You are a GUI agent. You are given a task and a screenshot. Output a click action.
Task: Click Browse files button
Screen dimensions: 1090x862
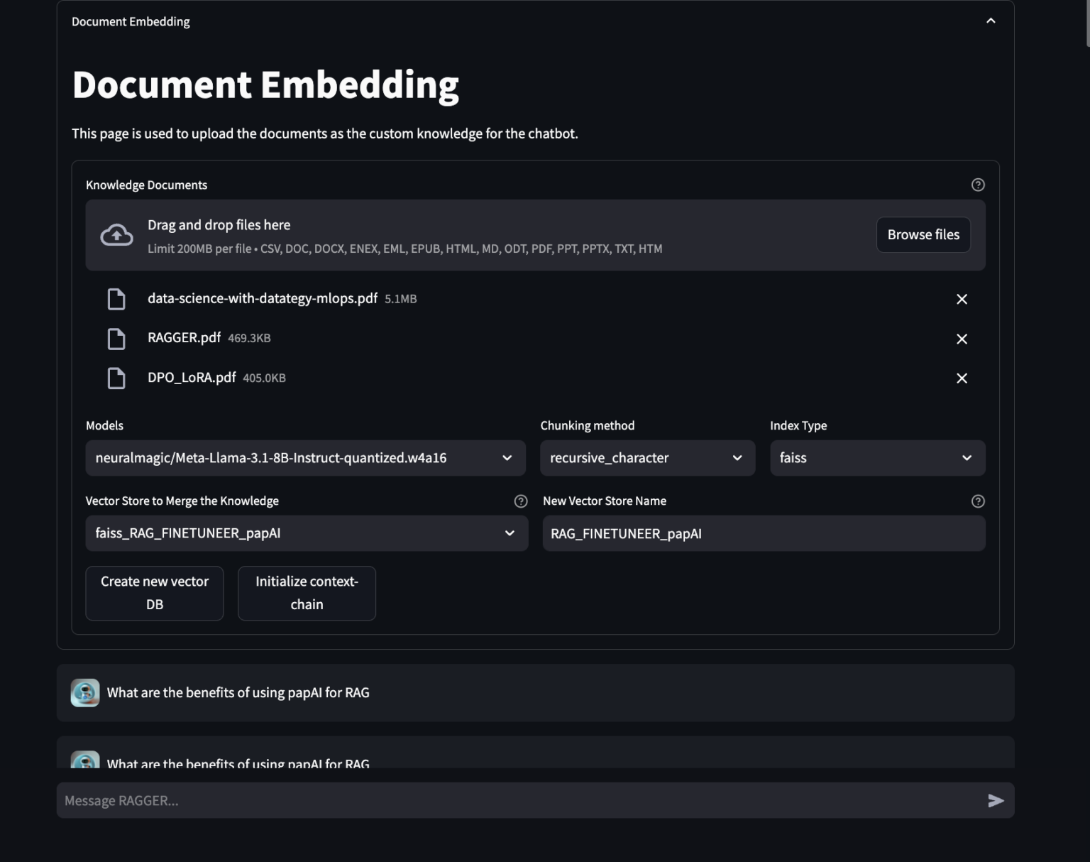pyautogui.click(x=923, y=235)
